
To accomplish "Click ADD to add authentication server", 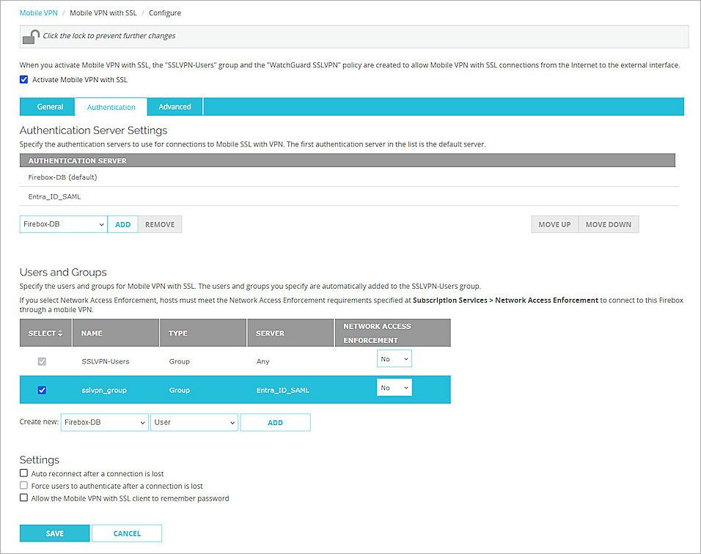I will tap(122, 224).
